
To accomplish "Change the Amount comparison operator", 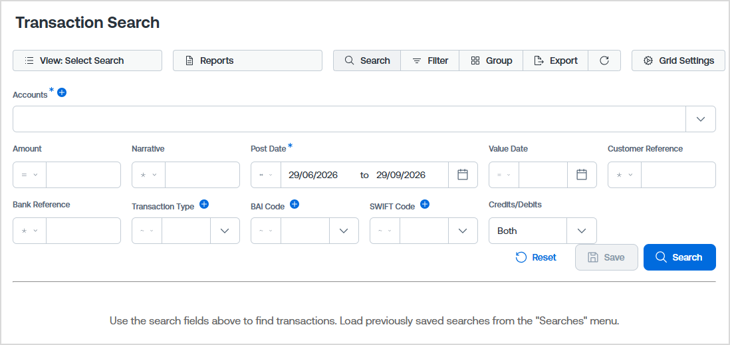I will [x=29, y=175].
